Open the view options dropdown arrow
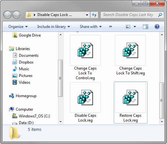The width and height of the screenshot is (167, 144). click(x=135, y=27)
